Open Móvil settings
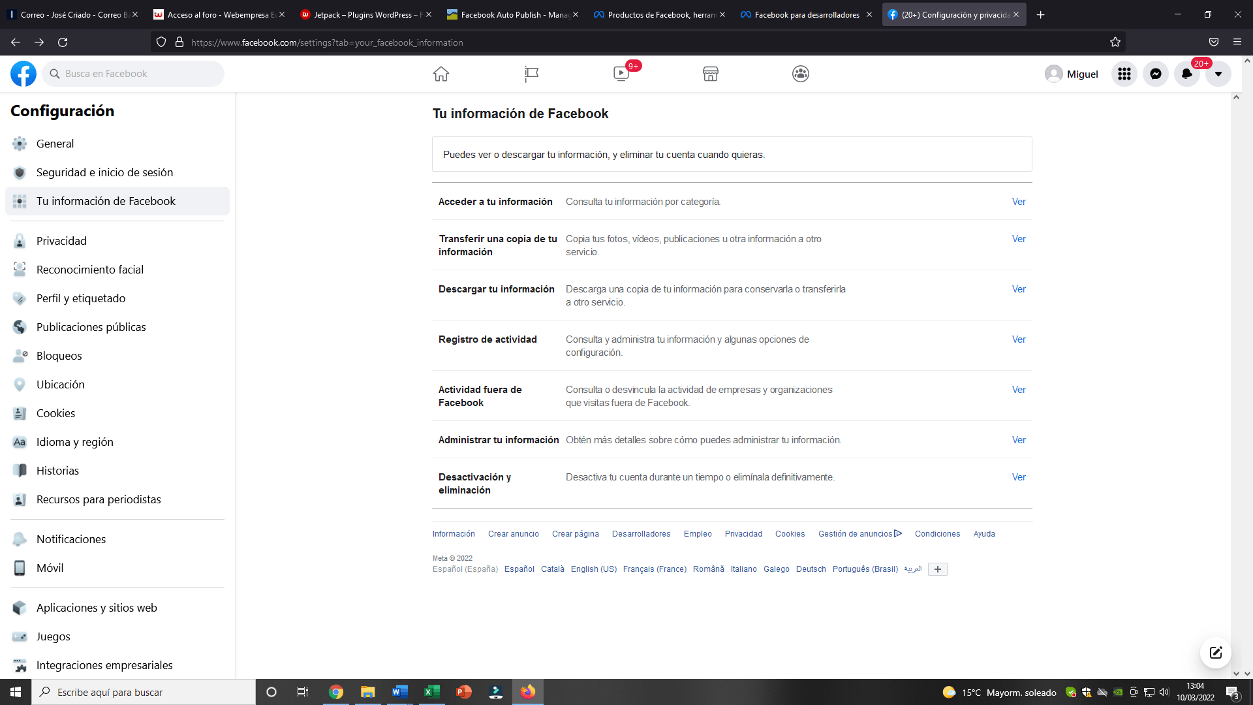This screenshot has height=705, width=1253. pos(117,568)
